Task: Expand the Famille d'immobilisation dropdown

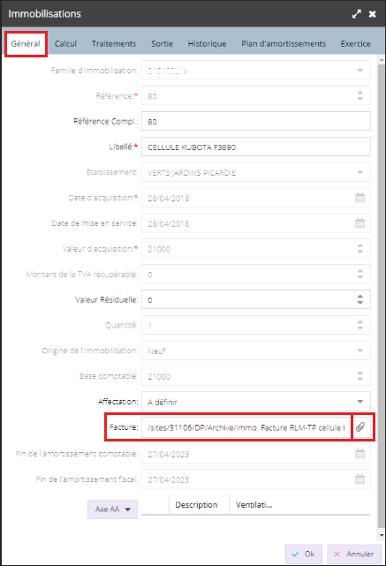Action: coord(360,71)
